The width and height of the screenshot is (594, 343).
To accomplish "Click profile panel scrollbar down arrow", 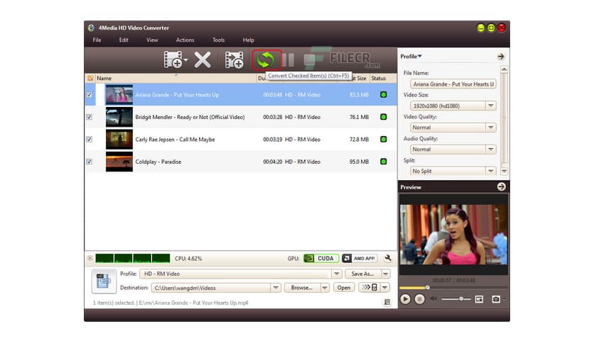I will [504, 171].
